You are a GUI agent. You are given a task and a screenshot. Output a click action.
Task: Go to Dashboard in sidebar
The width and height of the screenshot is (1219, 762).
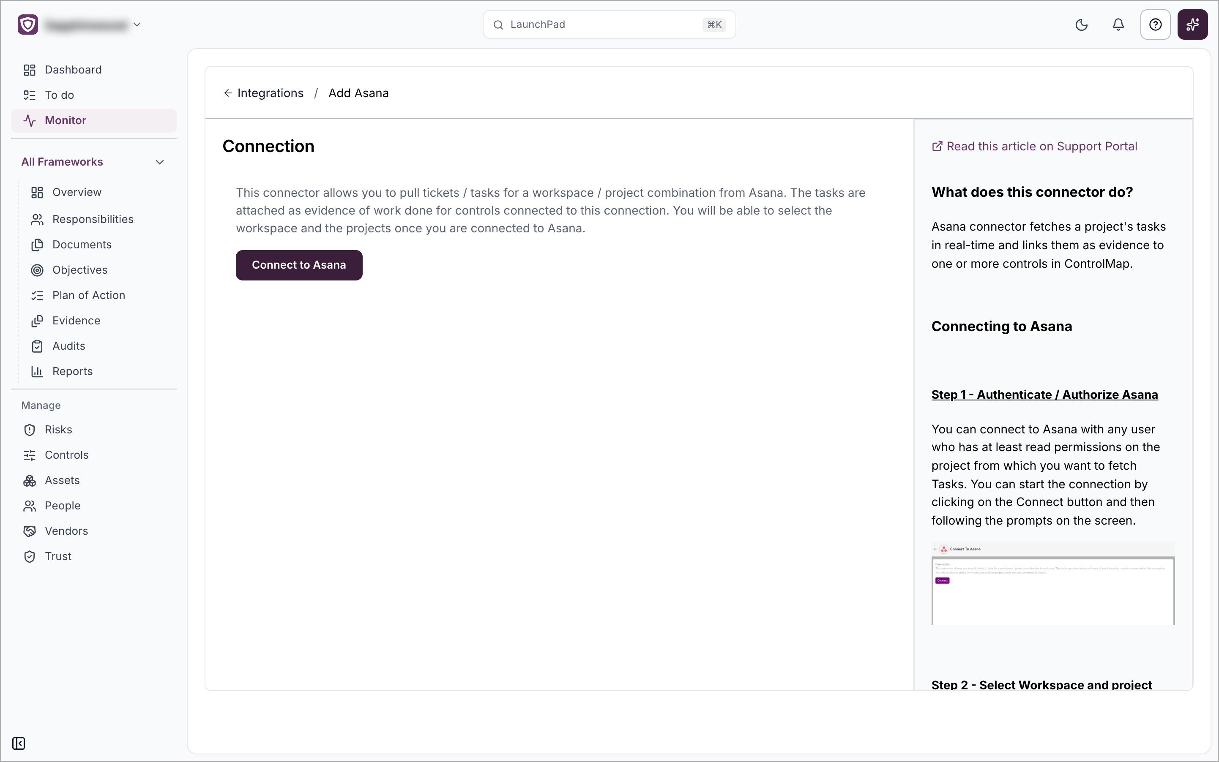(x=94, y=70)
